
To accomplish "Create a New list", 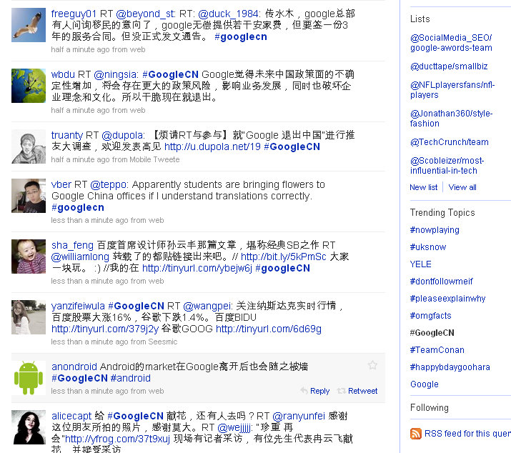I will [424, 187].
